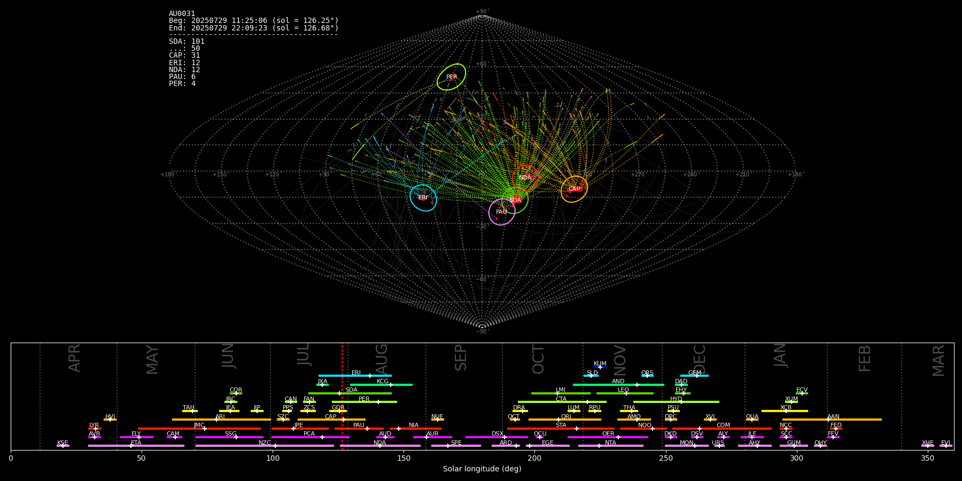Click the FEB month label
962x481 pixels.
point(865,359)
